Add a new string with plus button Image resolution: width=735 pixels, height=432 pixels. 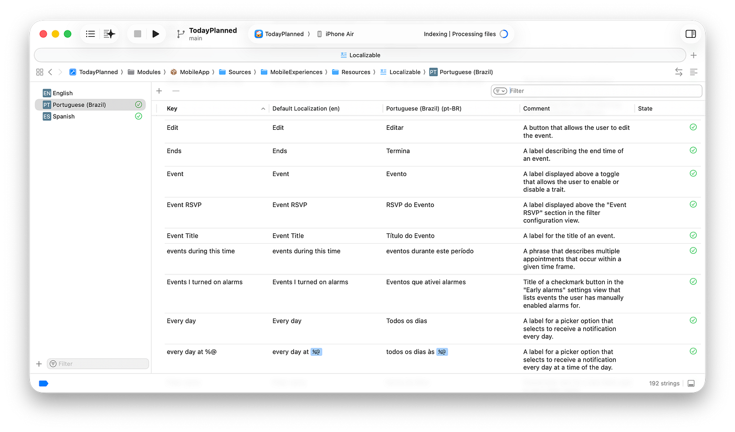[159, 91]
